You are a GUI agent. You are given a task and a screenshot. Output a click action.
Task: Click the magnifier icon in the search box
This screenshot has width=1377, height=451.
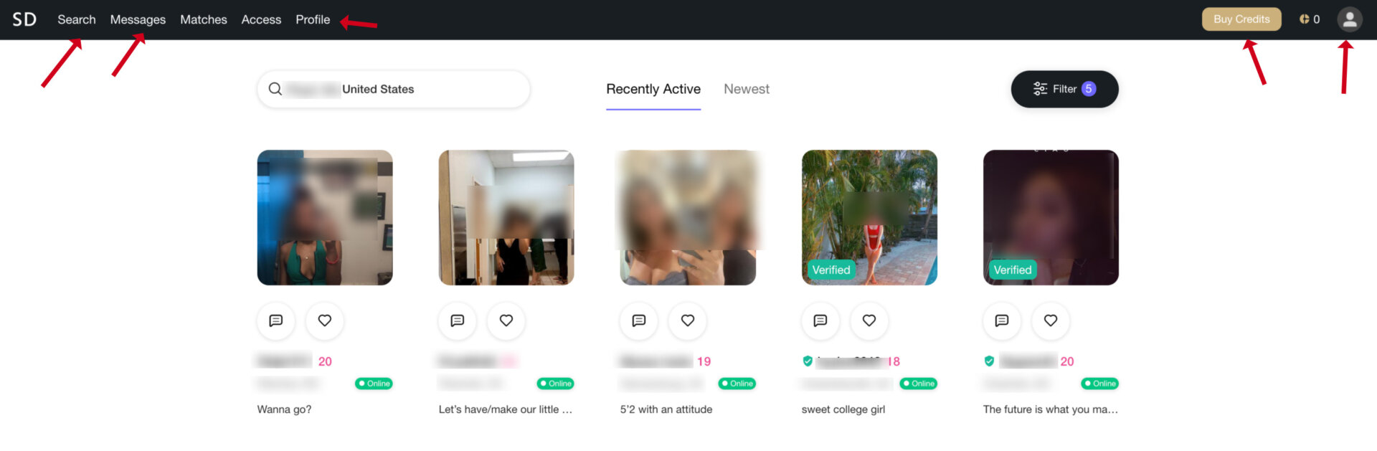click(275, 89)
